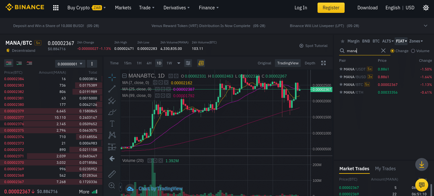Switch chart to 15m interval
This screenshot has width=434, height=196.
pyautogui.click(x=128, y=63)
